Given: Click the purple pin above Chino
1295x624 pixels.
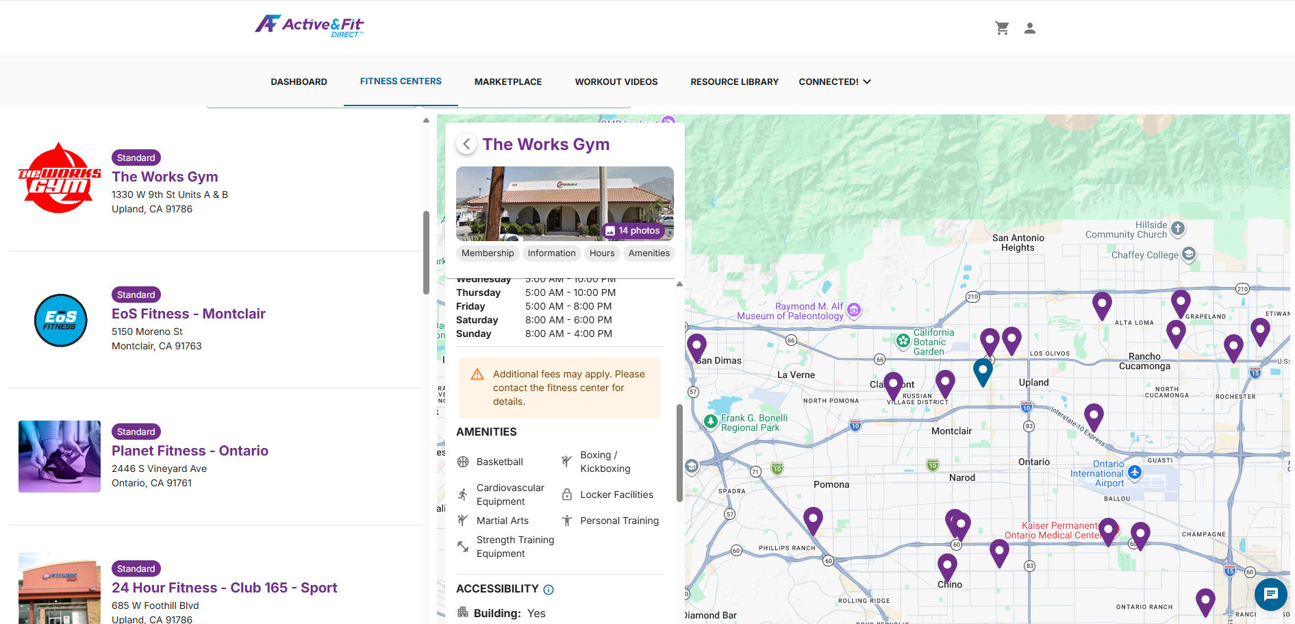Looking at the screenshot, I should [x=947, y=567].
